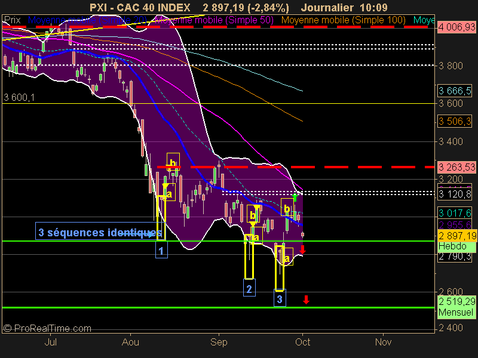Click the Journalier 10:09 timeframe label

click(344, 7)
